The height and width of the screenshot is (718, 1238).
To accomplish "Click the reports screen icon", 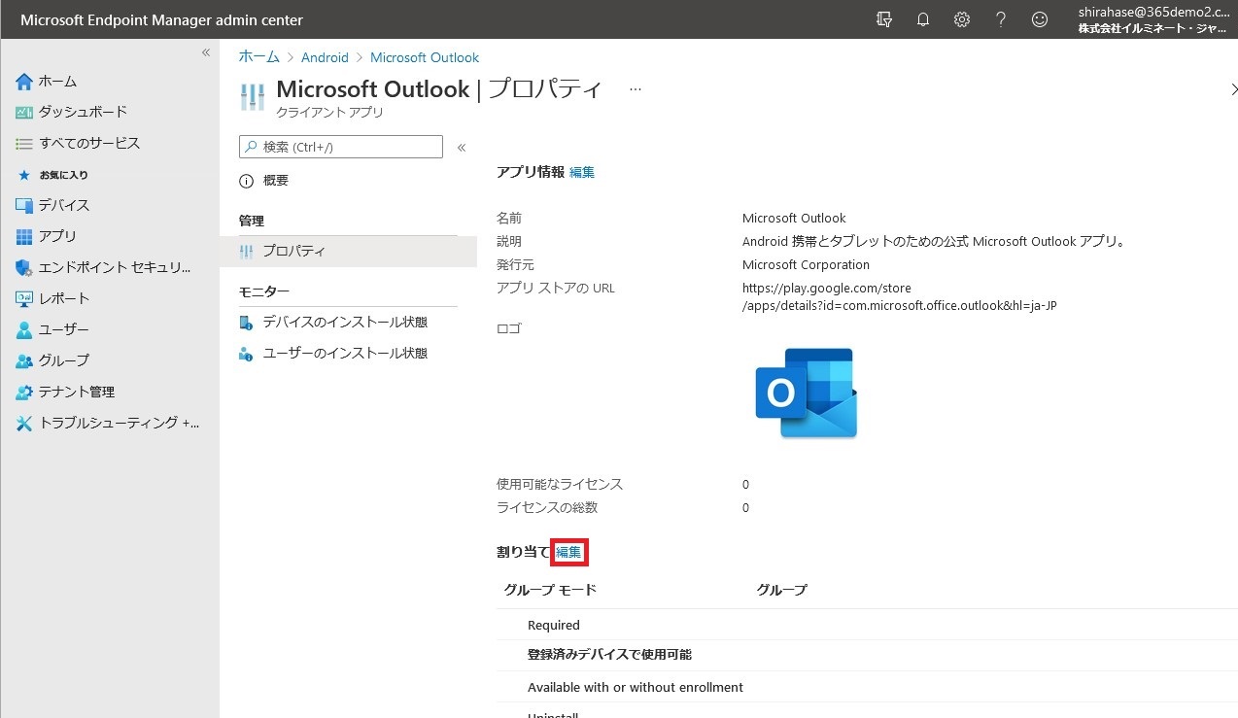I will coord(24,298).
